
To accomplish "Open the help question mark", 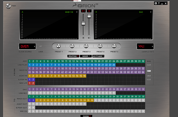I will [159, 3].
